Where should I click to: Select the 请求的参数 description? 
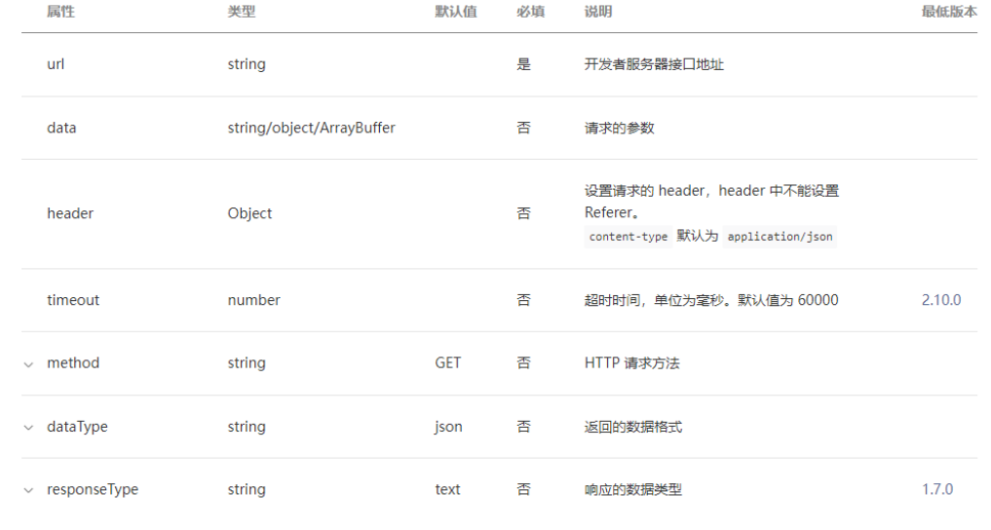point(620,128)
